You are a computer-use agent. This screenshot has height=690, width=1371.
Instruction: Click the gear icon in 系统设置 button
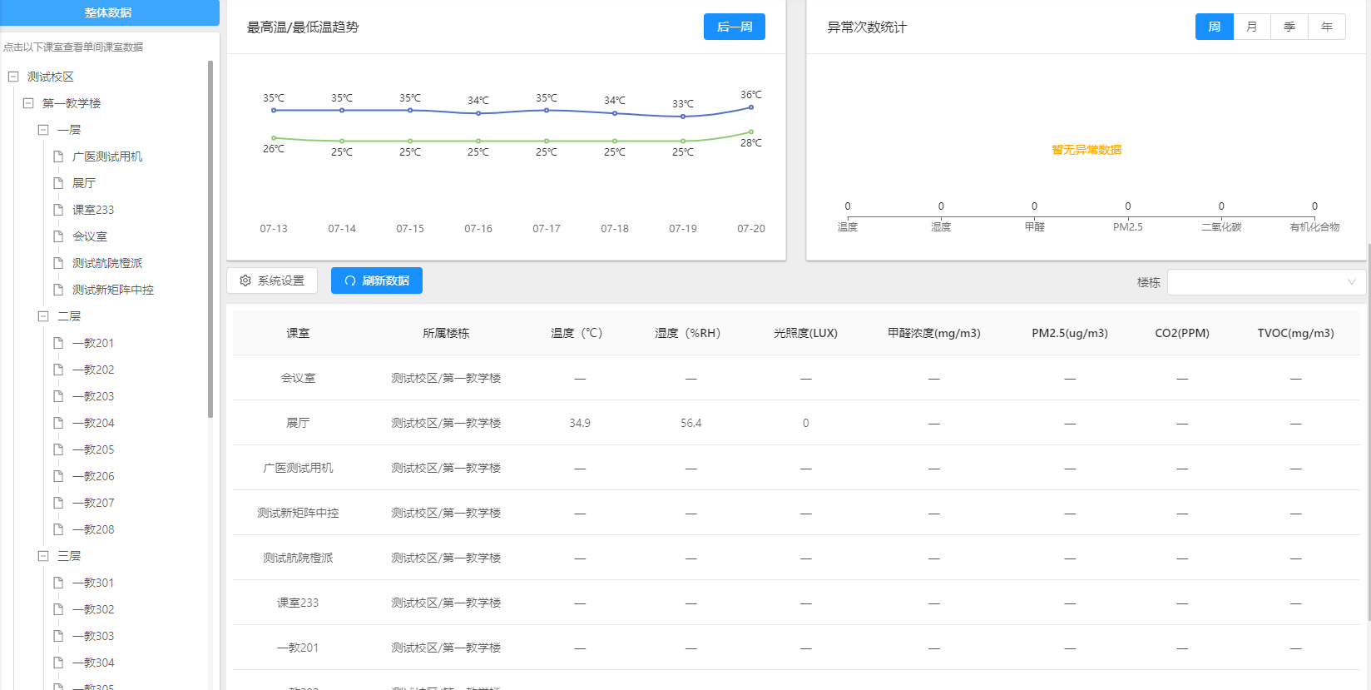(245, 280)
